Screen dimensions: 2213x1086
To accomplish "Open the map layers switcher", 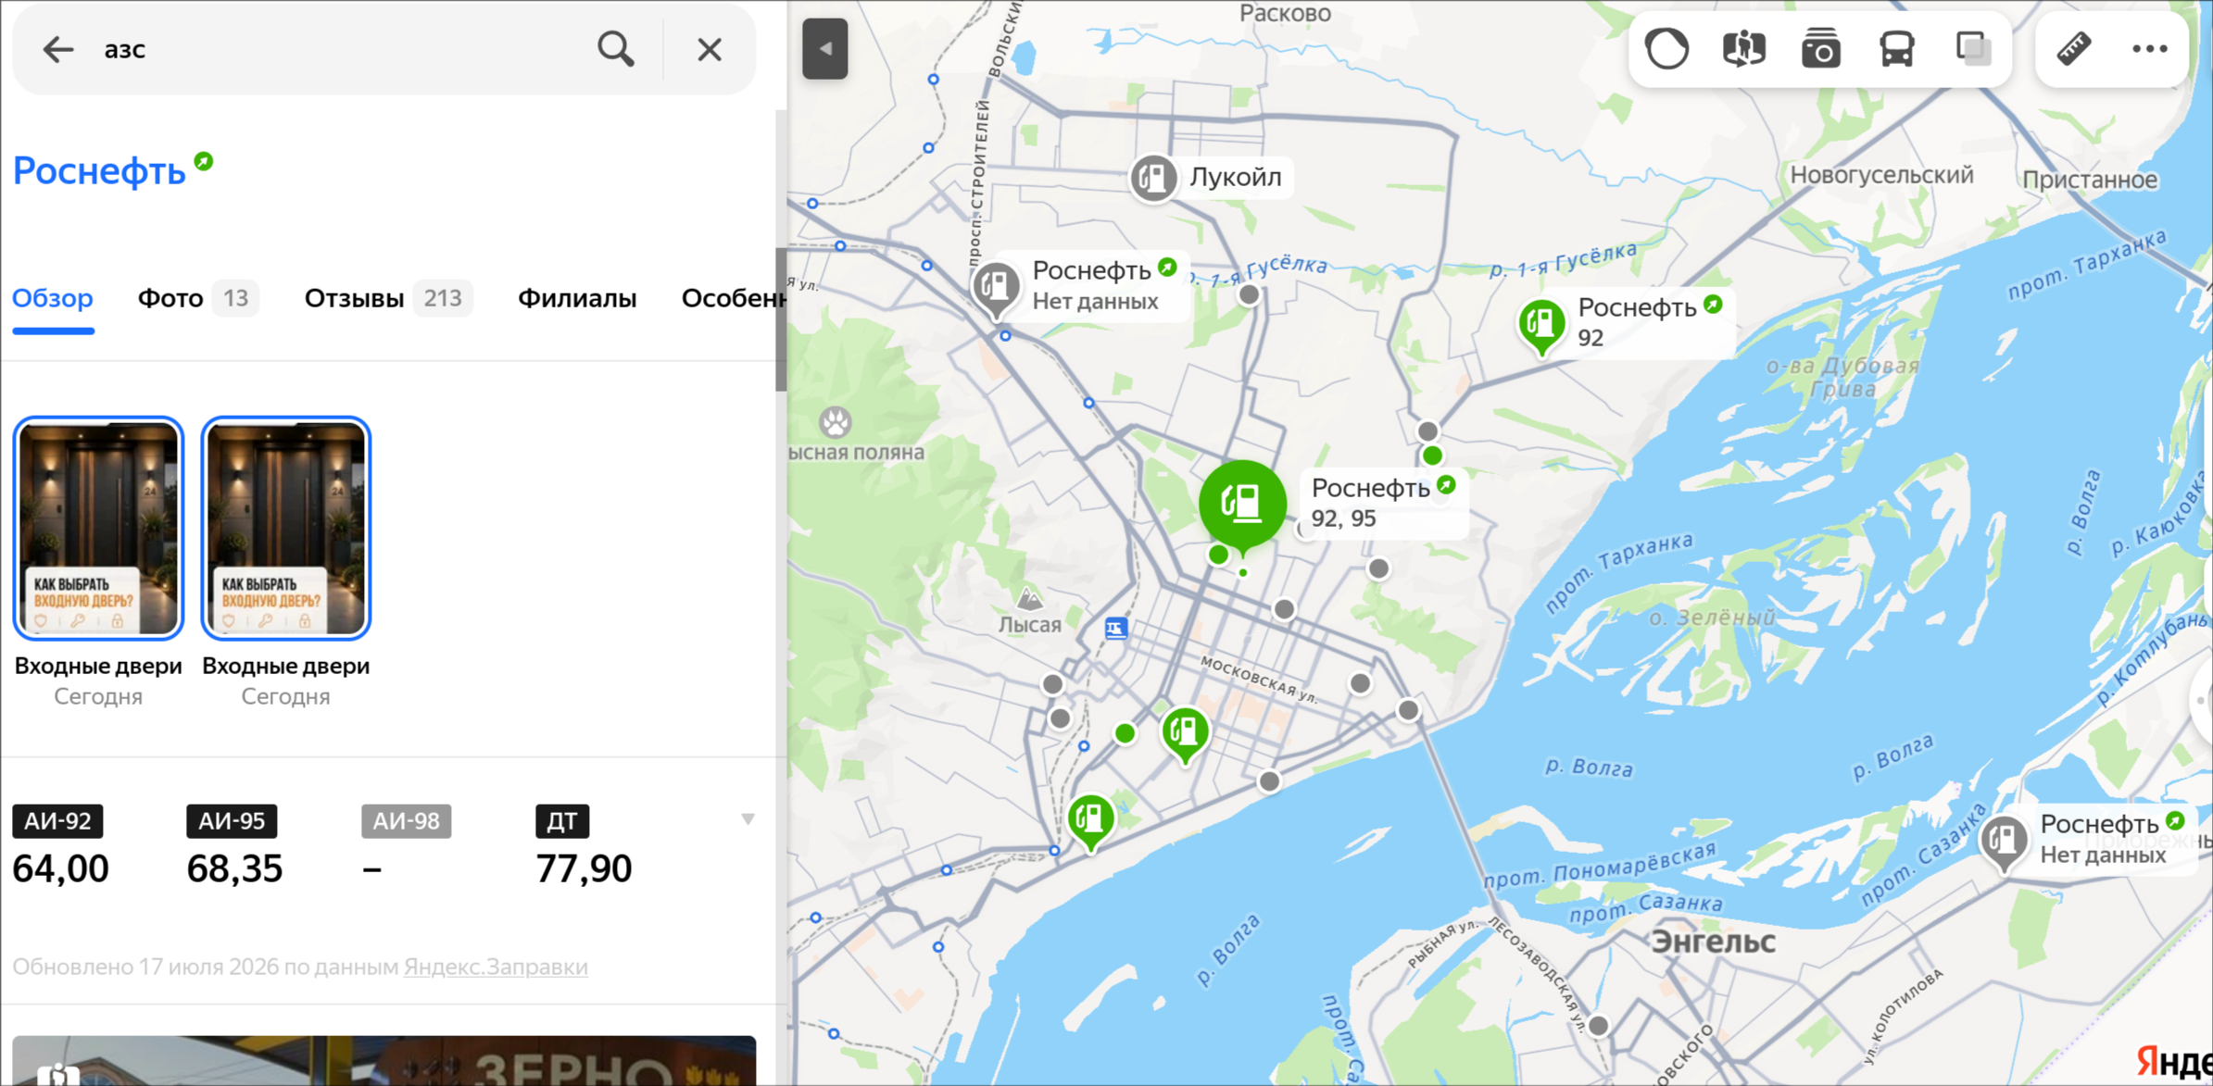I will (x=1973, y=49).
